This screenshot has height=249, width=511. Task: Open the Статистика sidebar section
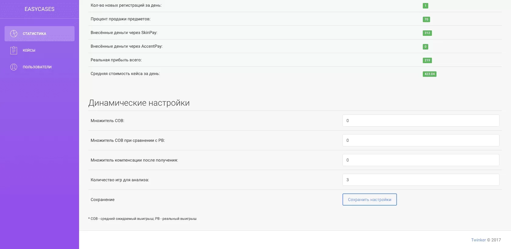[x=40, y=34]
